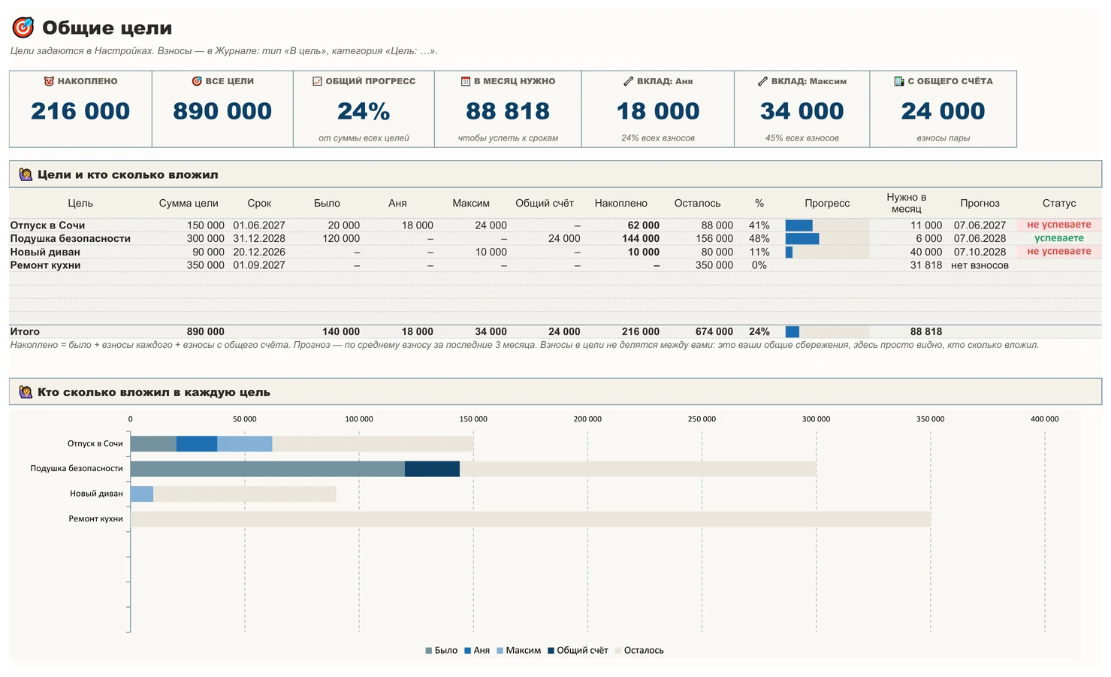Click the progress bar in the Новый диван row
This screenshot has width=1111, height=677.
tap(827, 252)
